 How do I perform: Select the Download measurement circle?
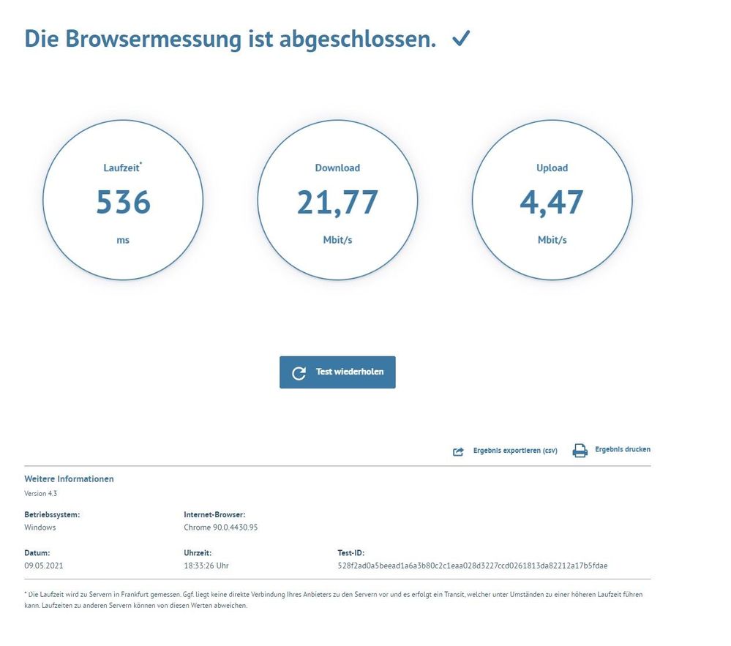point(337,200)
